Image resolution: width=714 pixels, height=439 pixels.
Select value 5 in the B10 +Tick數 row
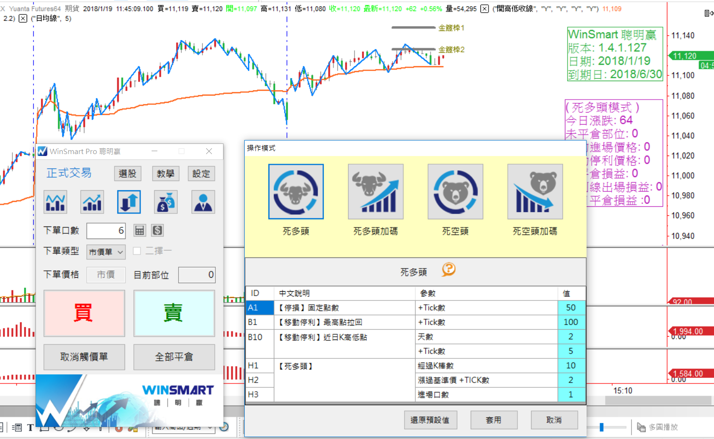571,351
